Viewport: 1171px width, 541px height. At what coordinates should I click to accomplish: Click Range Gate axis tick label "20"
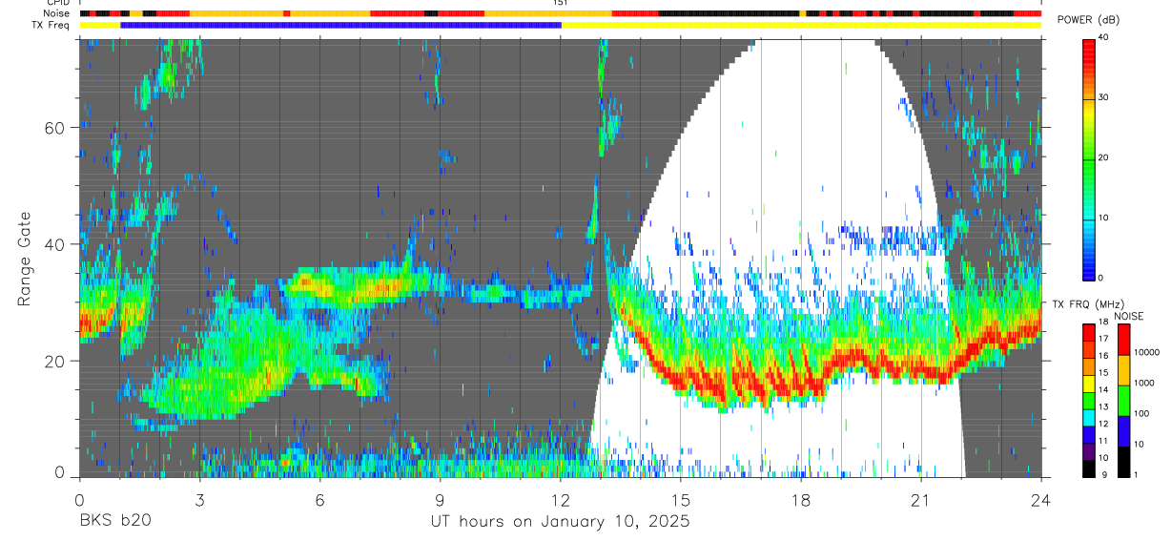point(55,361)
